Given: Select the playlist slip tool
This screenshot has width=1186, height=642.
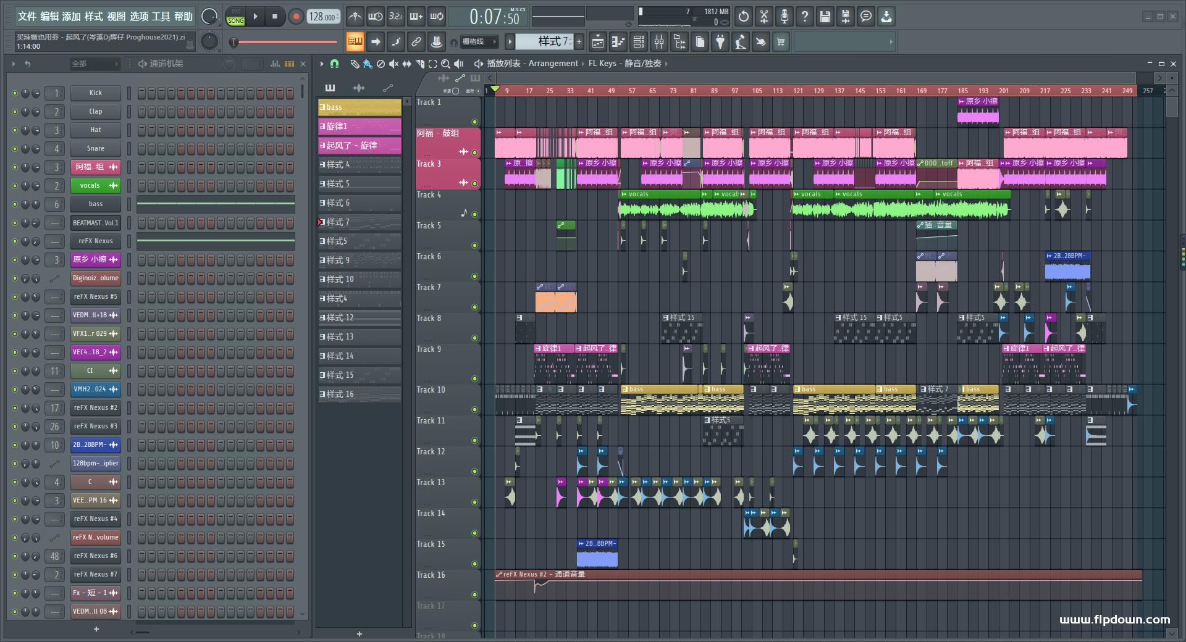Looking at the screenshot, I should [406, 64].
